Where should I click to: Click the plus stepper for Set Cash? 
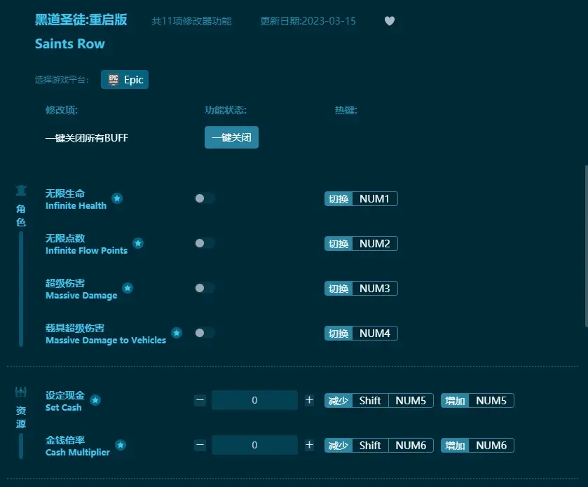pyautogui.click(x=309, y=399)
